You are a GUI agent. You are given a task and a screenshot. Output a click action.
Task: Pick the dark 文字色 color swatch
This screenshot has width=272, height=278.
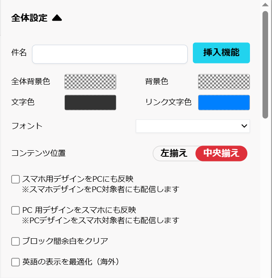click(x=90, y=102)
